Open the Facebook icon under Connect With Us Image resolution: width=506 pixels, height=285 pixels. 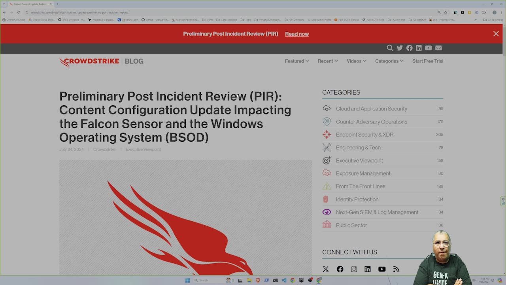[x=340, y=269]
